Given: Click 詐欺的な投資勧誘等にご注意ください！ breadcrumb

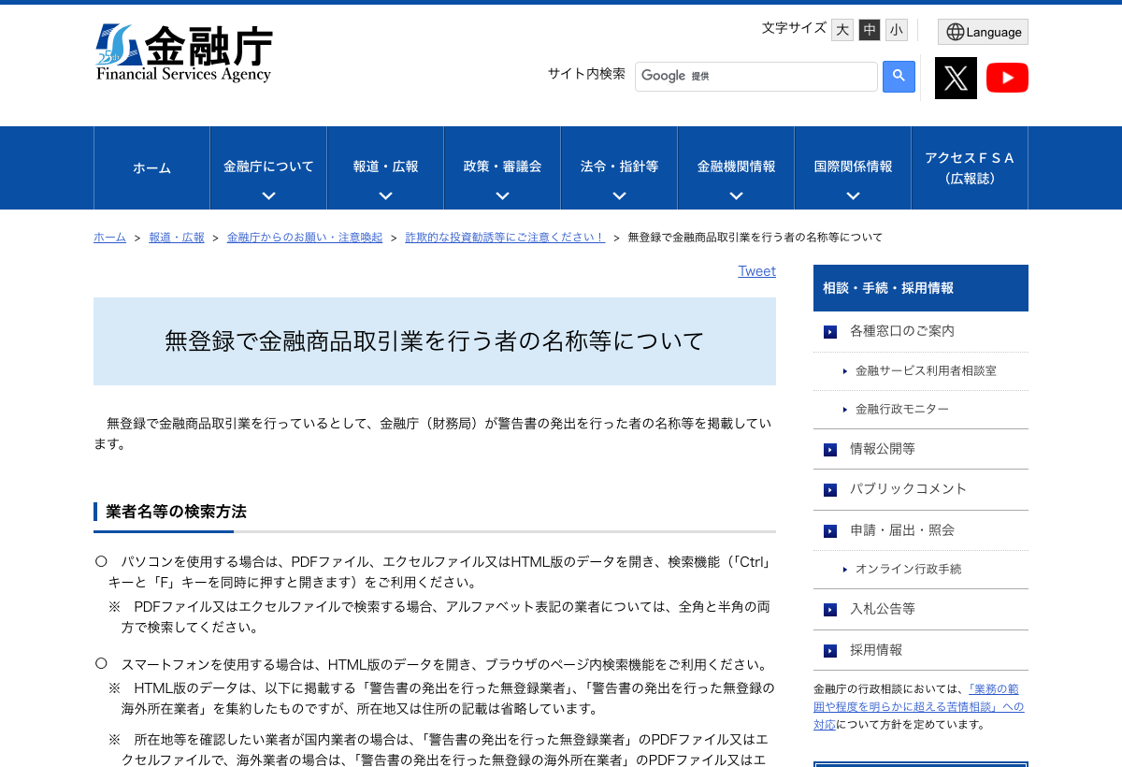Looking at the screenshot, I should (505, 238).
